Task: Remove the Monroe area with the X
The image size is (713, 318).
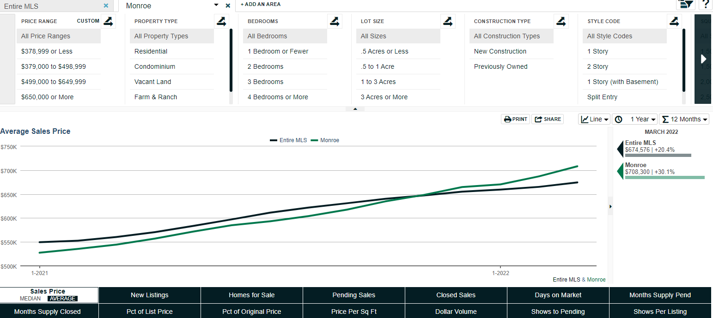Action: pyautogui.click(x=228, y=6)
